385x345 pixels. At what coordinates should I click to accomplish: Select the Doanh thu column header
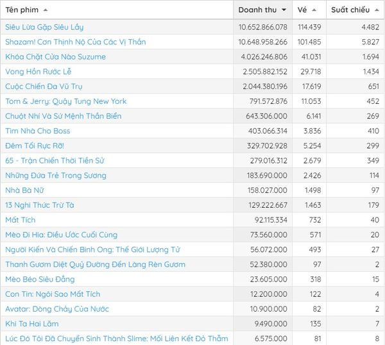point(257,10)
